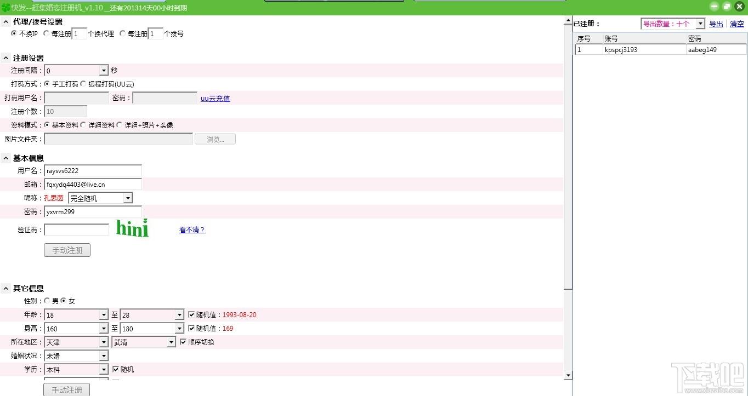
Task: Open the 导出数量 export count dropdown
Action: coord(700,24)
